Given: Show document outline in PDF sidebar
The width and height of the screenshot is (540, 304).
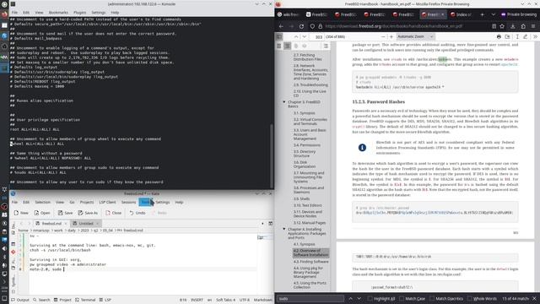Looking at the screenshot, I should [x=288, y=46].
